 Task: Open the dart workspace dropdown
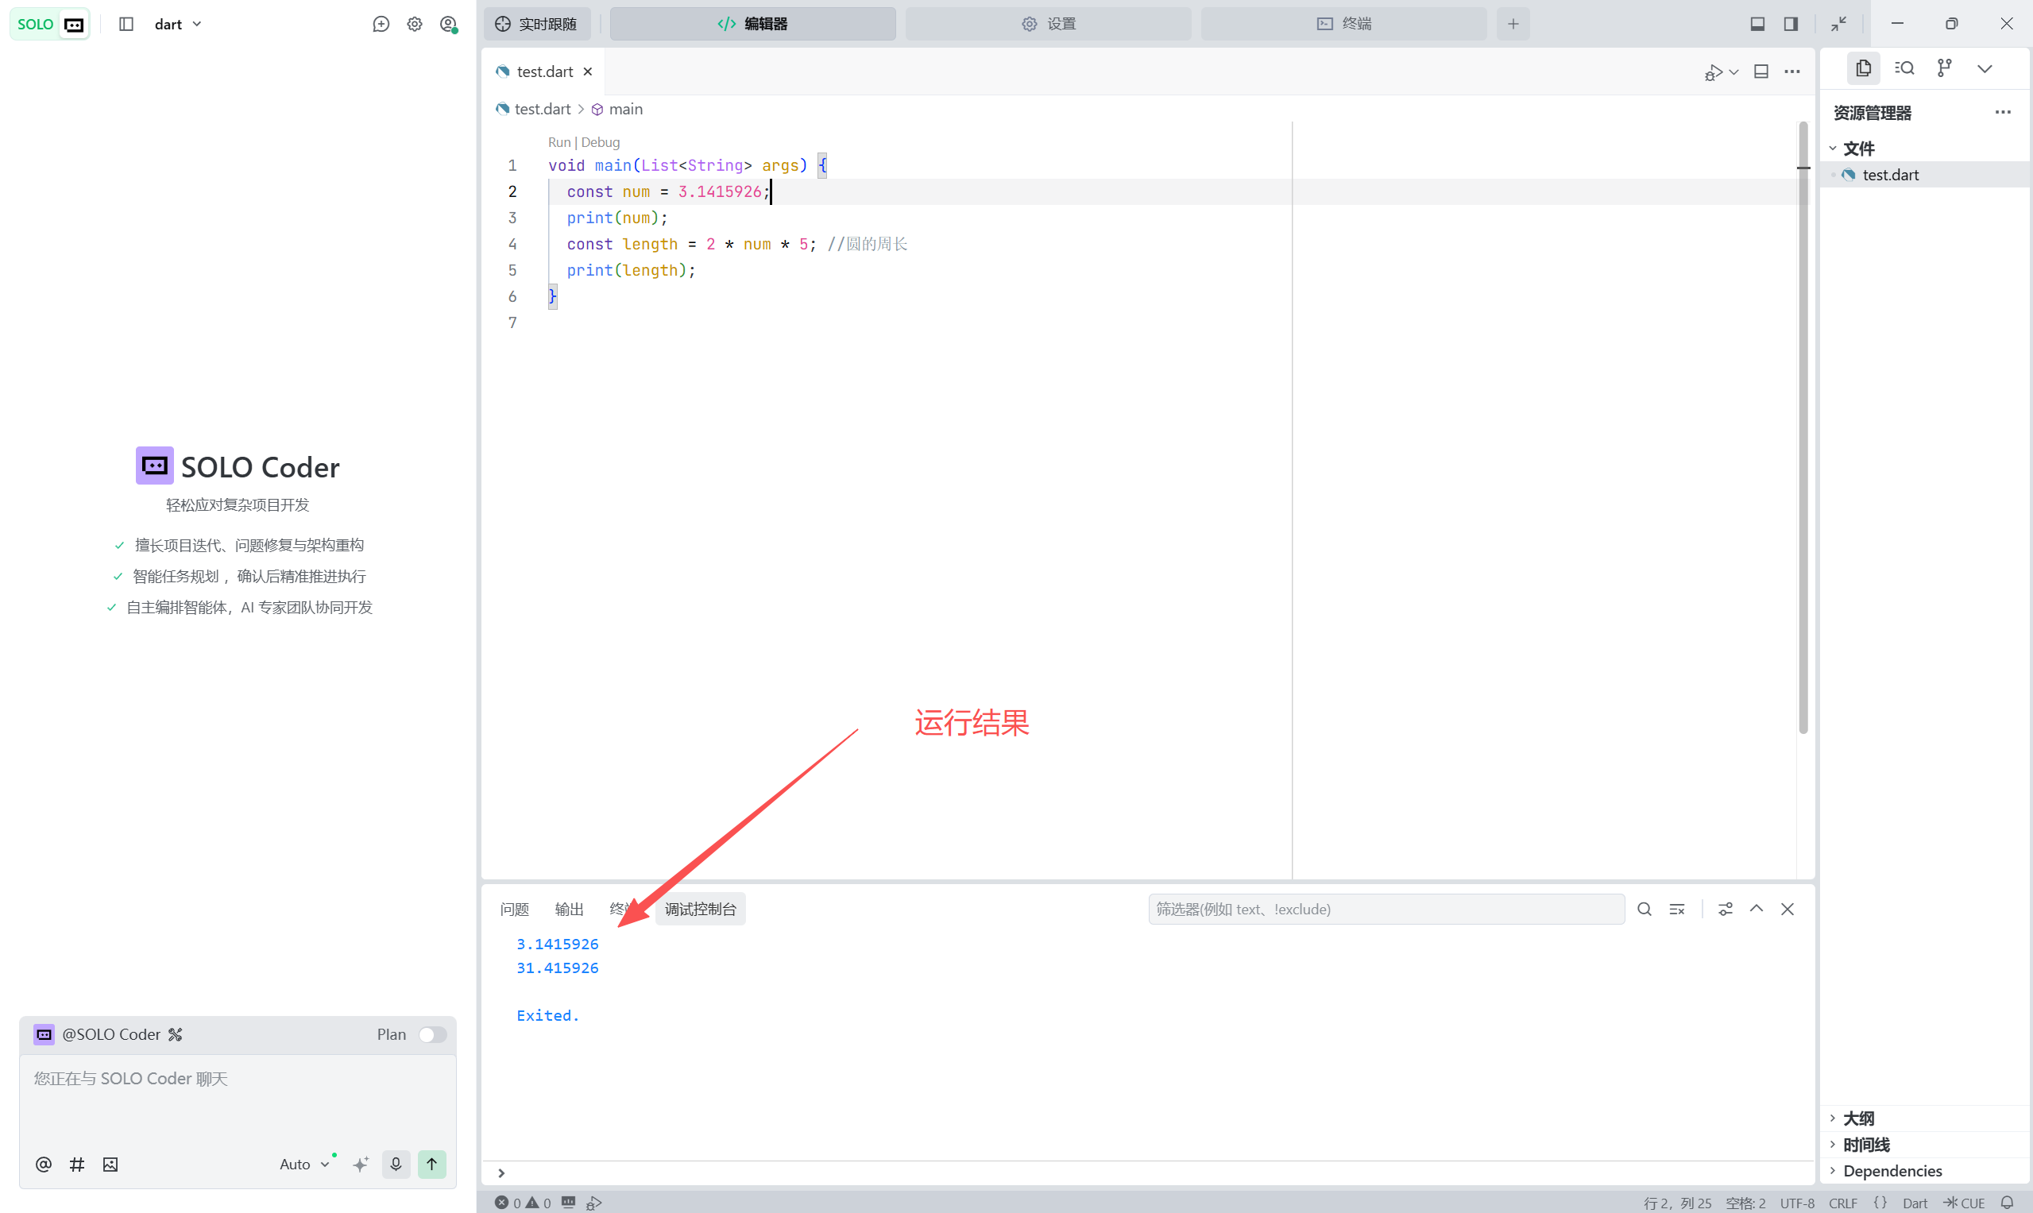(x=177, y=24)
